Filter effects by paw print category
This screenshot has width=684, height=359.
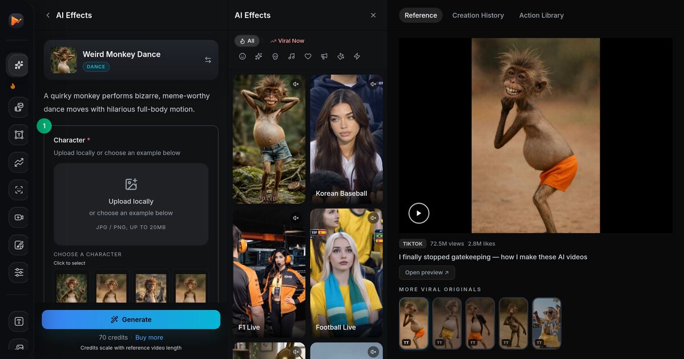pyautogui.click(x=341, y=56)
